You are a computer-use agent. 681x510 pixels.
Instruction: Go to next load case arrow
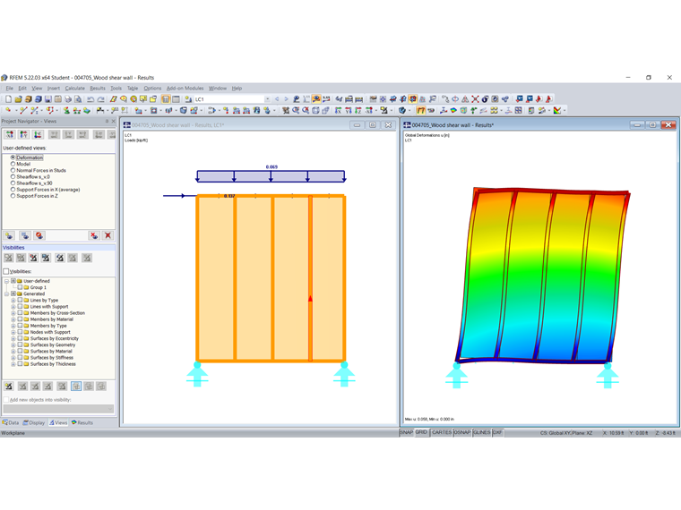pos(286,99)
